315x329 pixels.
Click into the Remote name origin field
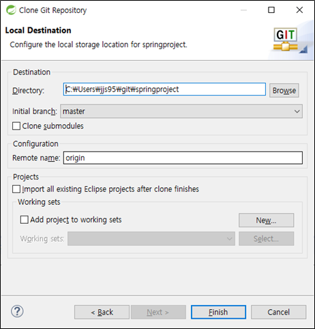tap(183, 158)
